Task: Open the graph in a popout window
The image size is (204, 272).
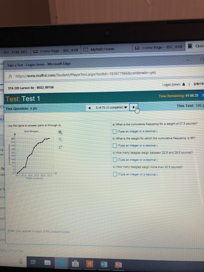Action: click(x=60, y=148)
